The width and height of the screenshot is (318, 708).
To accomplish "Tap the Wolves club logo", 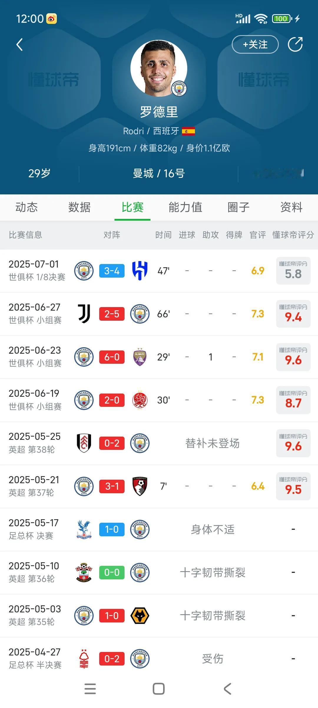I will point(140,616).
